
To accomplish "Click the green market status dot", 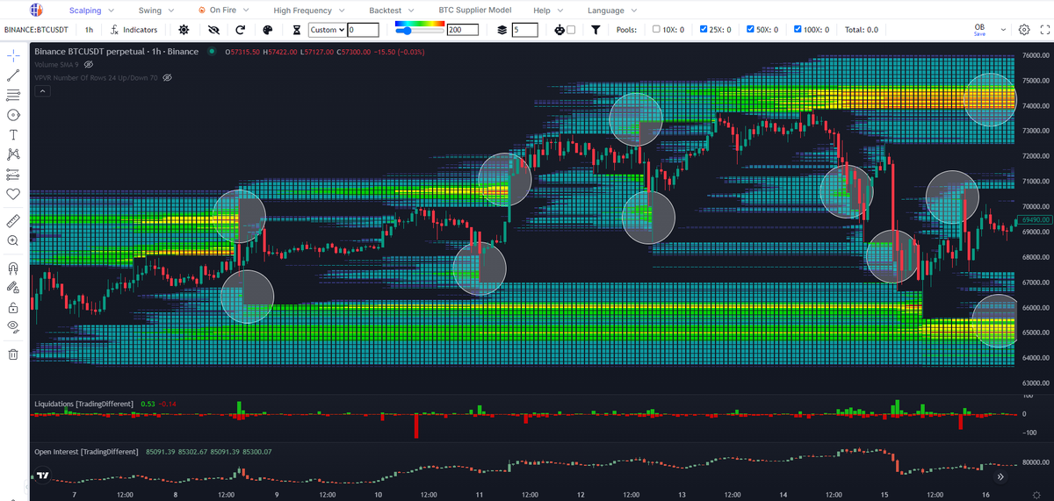I will click(213, 52).
